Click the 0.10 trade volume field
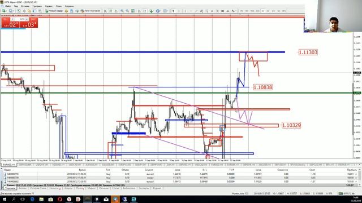Image resolution: width=362 pixels, height=203 pixels. click(20, 19)
